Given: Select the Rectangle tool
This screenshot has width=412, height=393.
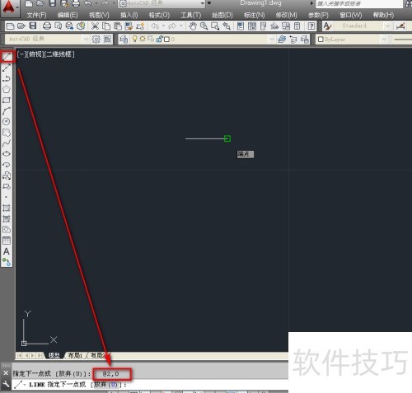Looking at the screenshot, I should pyautogui.click(x=7, y=100).
